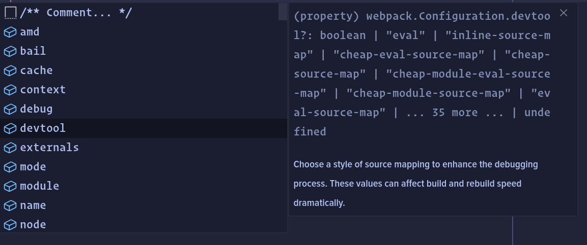Choose context from the suggestion list
The width and height of the screenshot is (587, 245).
(x=144, y=90)
